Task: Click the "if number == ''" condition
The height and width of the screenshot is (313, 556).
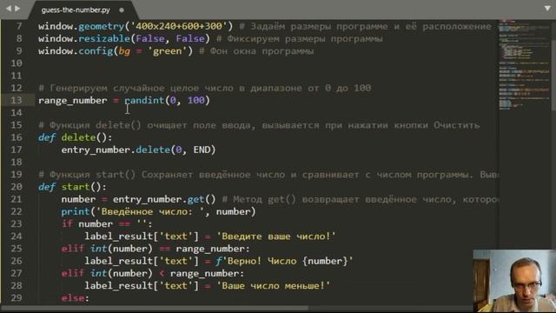Action: click(107, 224)
